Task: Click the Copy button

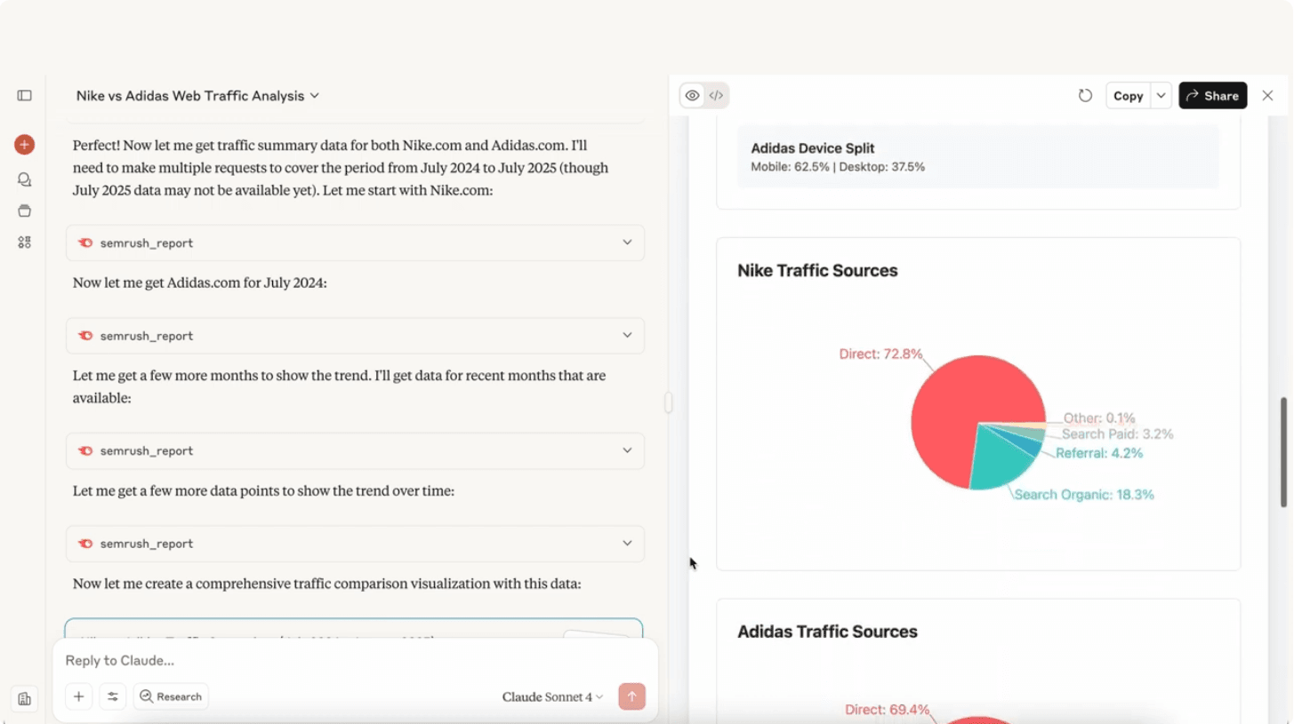Action: (1128, 95)
